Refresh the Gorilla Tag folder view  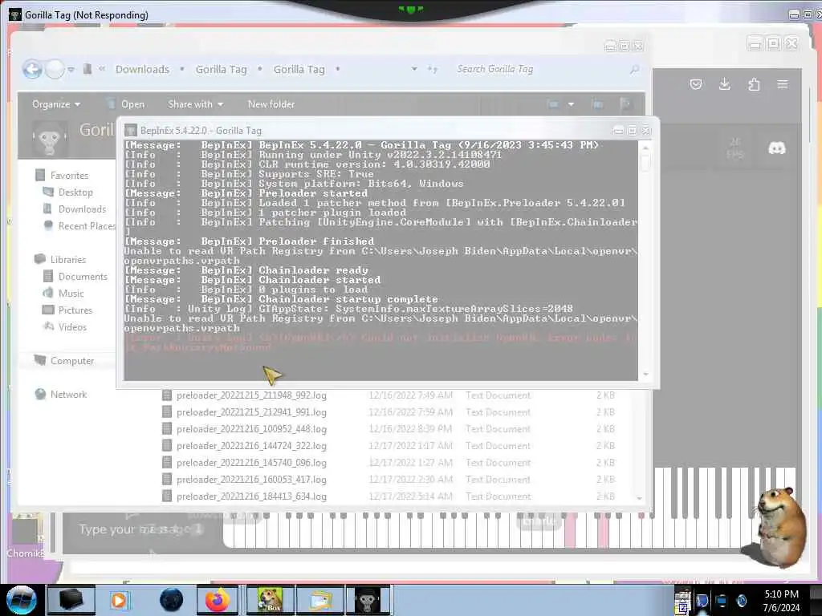(x=433, y=69)
